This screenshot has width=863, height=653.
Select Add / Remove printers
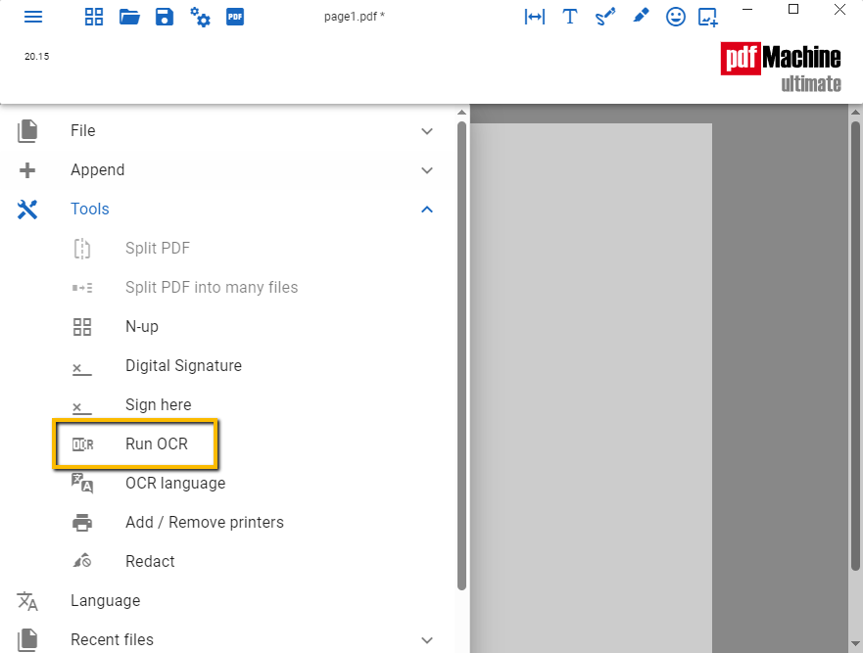pyautogui.click(x=204, y=522)
